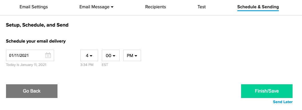Screen dimensions: 302x110
Task: Open the AM/PM dropdown
Action: coord(132,56)
